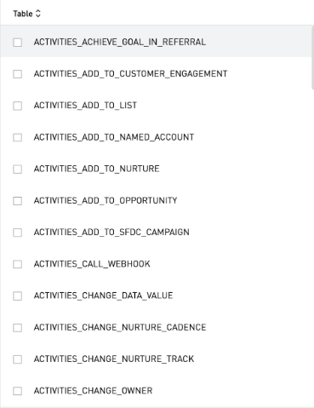Image resolution: width=314 pixels, height=408 pixels.
Task: Enable the ACTIVITIES_CHANGE_DATA_VALUE checkbox
Action: 18,296
